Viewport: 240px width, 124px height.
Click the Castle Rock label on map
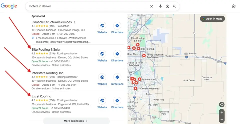(x=137, y=119)
